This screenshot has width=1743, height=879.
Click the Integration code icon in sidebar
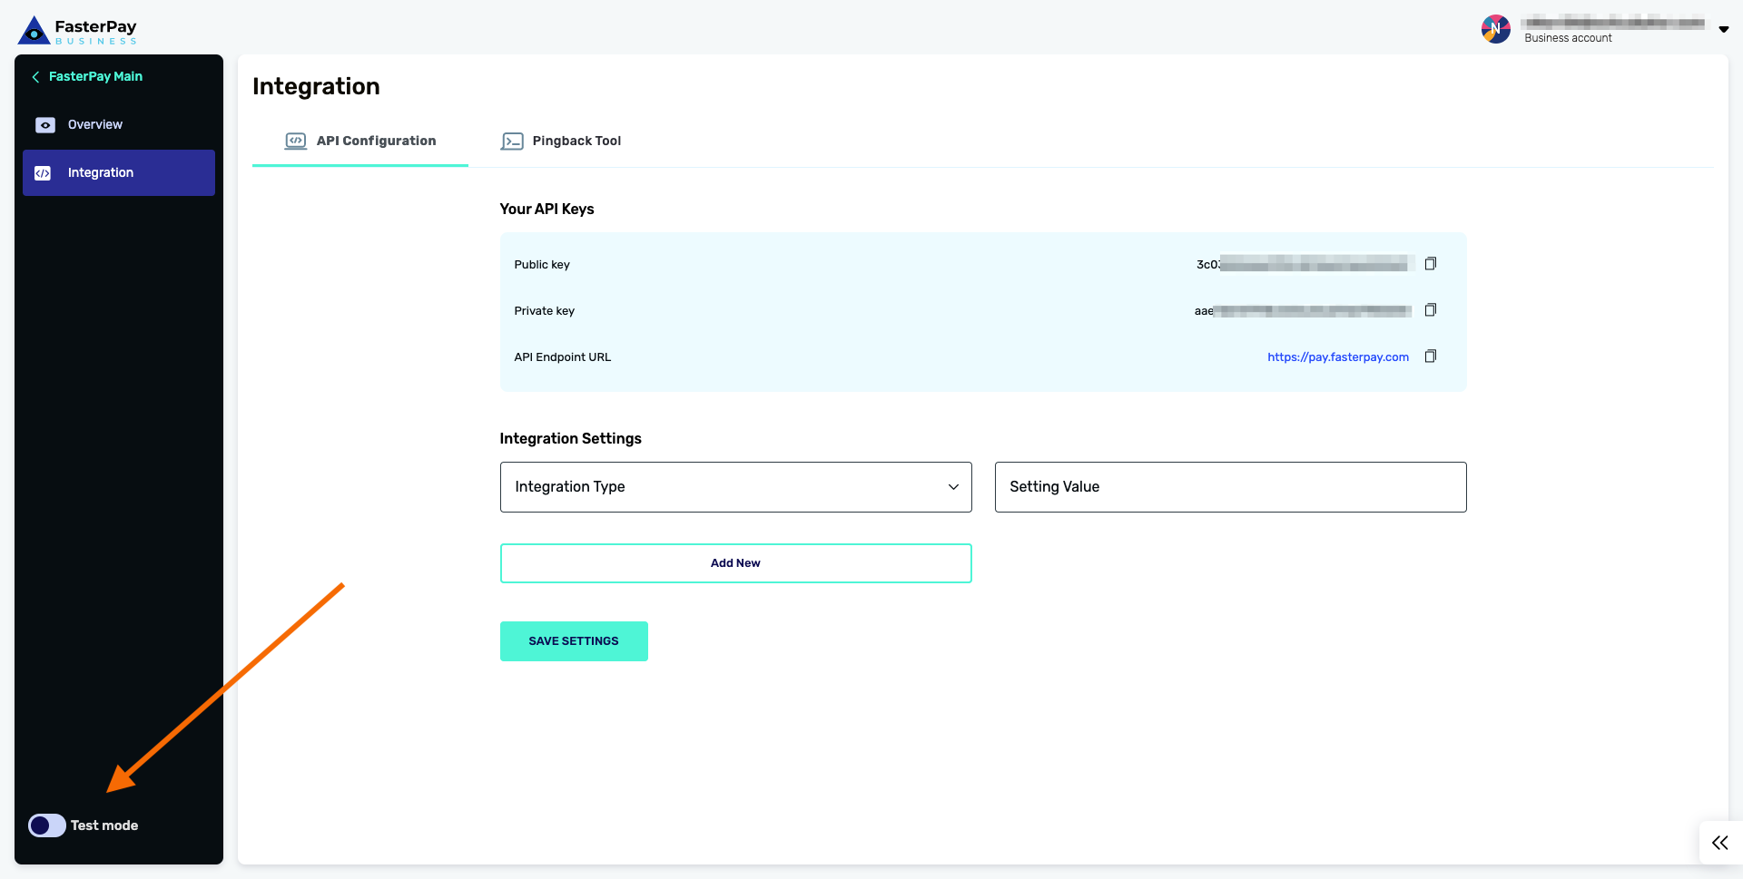tap(43, 173)
